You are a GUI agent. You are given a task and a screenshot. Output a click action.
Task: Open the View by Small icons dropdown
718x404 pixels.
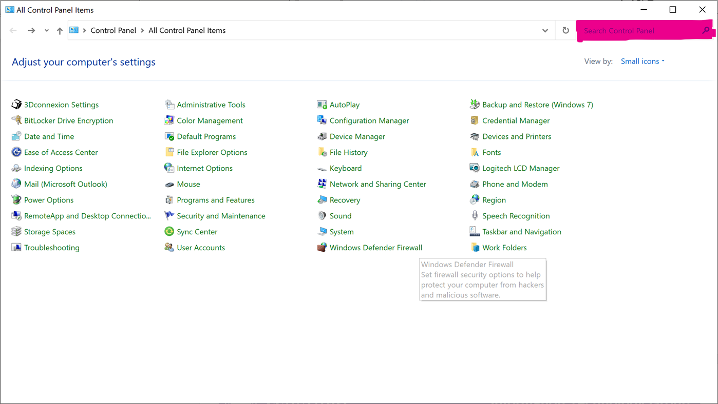click(x=643, y=61)
